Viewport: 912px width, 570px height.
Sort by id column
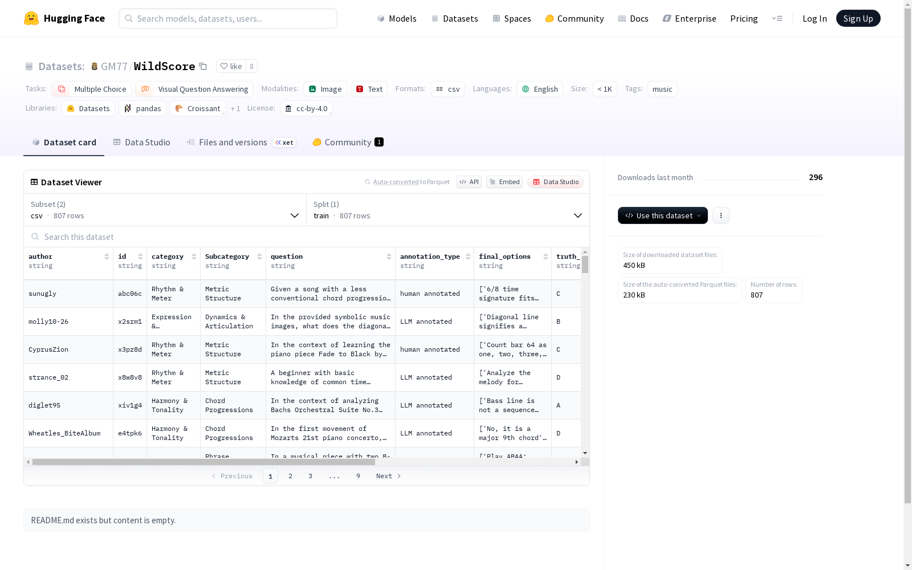140,256
